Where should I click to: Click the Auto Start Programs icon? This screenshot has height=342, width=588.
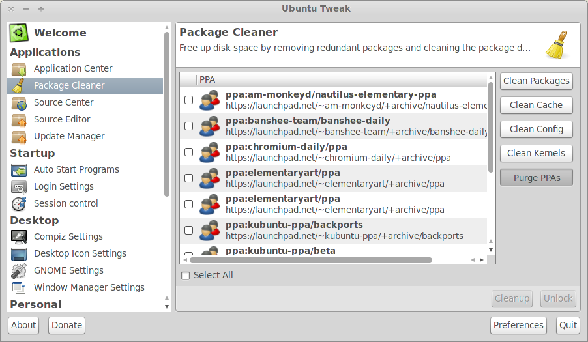[x=19, y=169]
